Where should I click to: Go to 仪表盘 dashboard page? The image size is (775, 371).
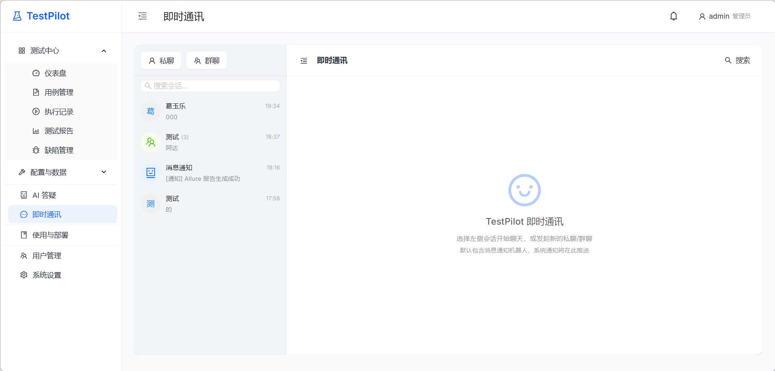click(x=55, y=73)
